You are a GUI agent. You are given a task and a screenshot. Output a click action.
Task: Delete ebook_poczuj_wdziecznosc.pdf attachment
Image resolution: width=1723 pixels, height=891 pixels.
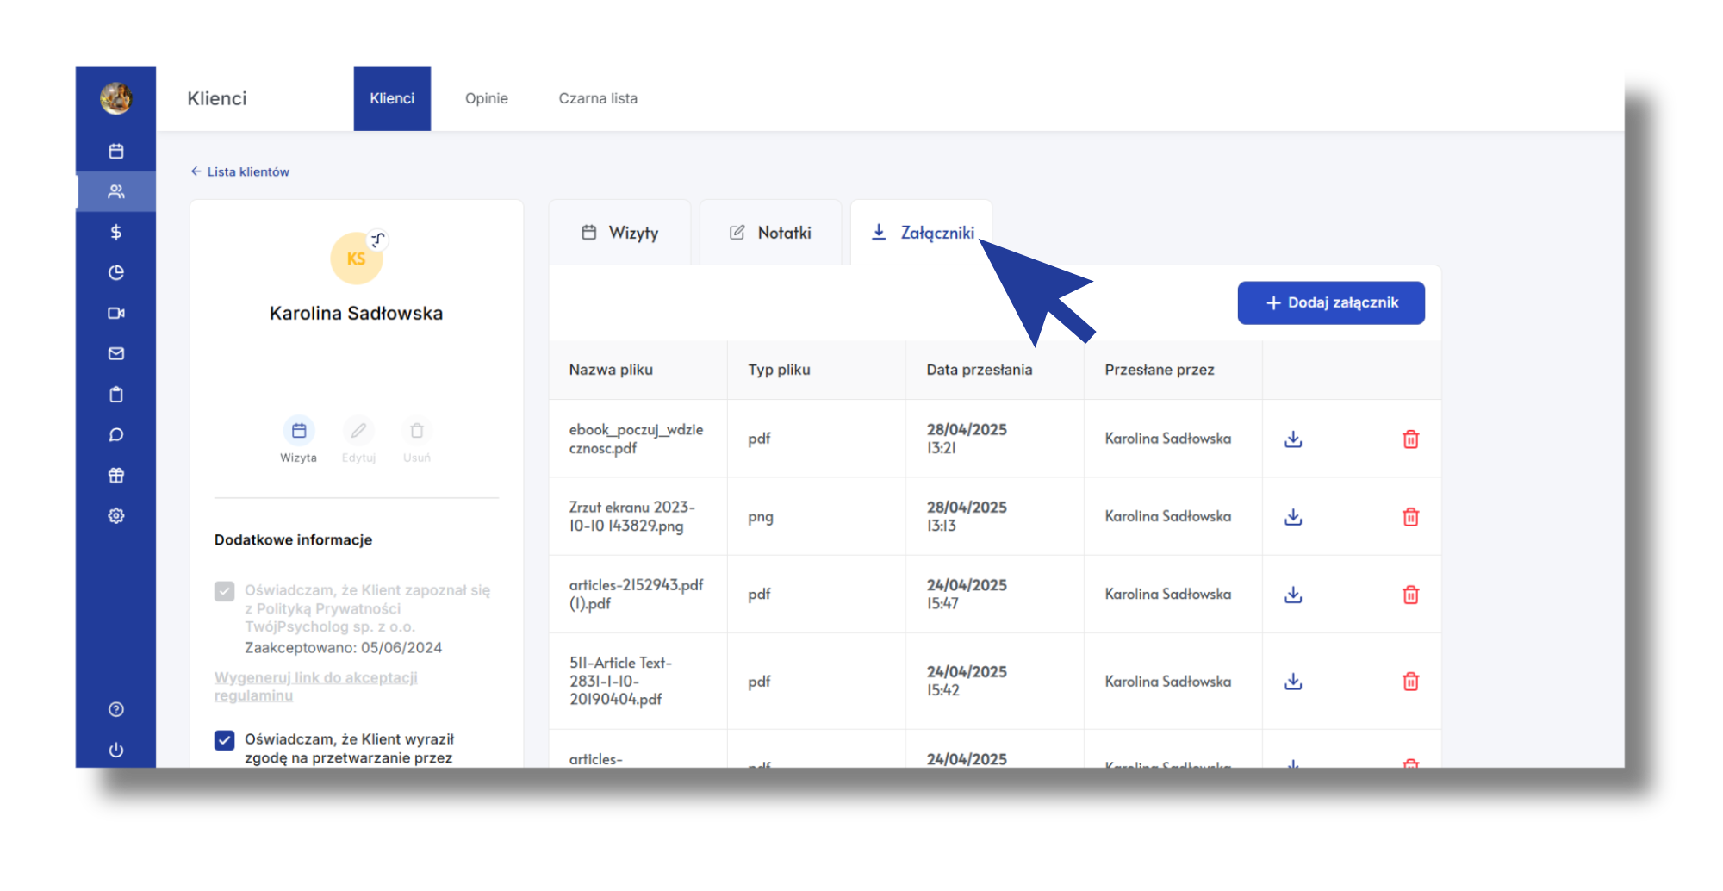pyautogui.click(x=1410, y=439)
